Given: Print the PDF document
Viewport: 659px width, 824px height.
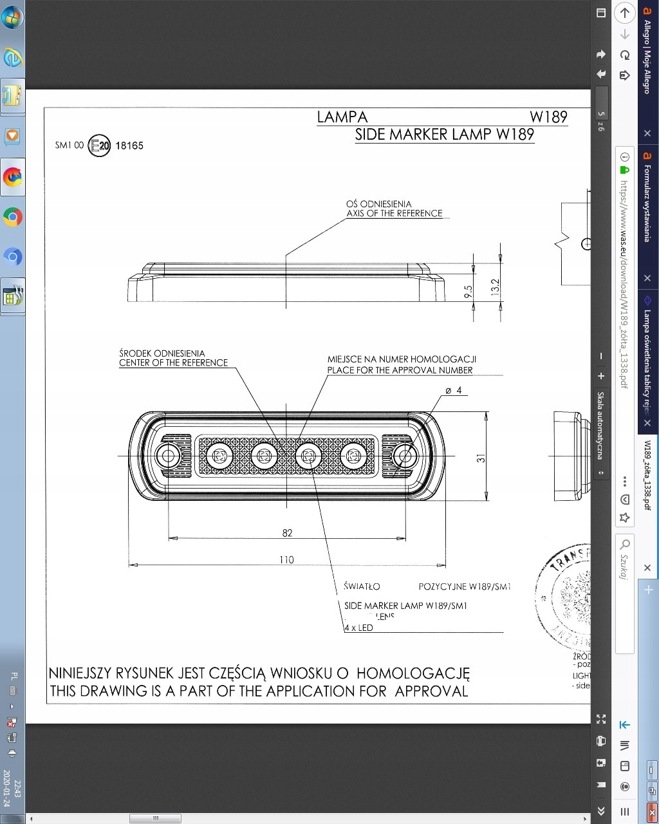Looking at the screenshot, I should (601, 740).
